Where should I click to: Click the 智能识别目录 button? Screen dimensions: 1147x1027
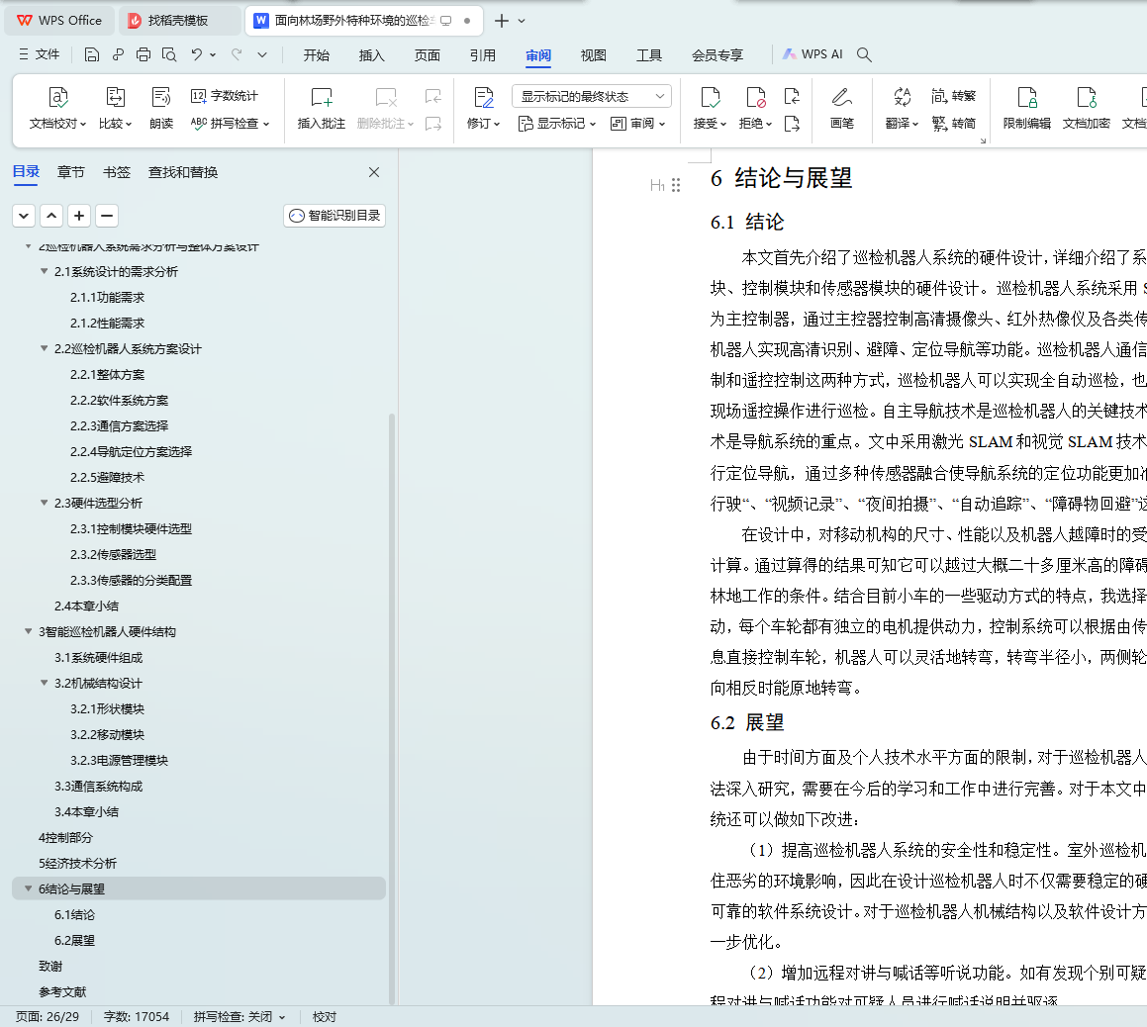335,216
